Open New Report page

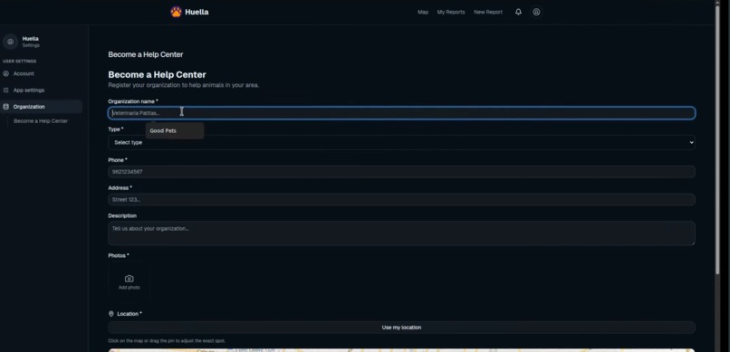pos(488,12)
